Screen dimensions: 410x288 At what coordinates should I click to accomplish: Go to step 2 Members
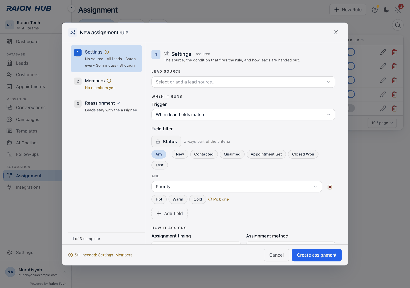click(x=107, y=84)
